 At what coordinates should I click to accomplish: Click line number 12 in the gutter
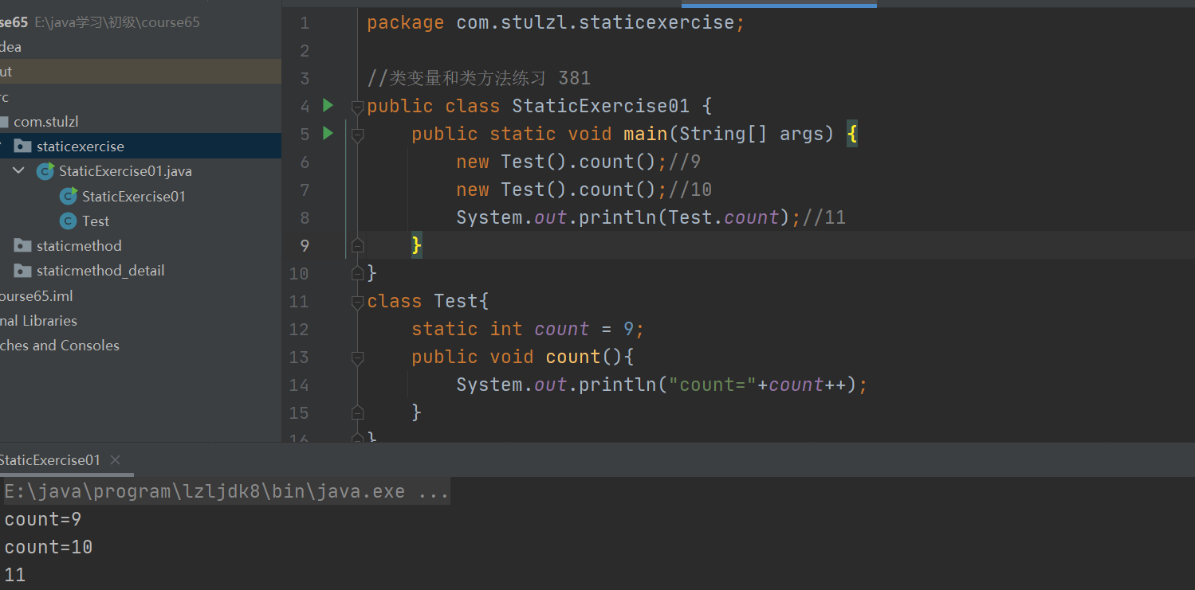[299, 329]
